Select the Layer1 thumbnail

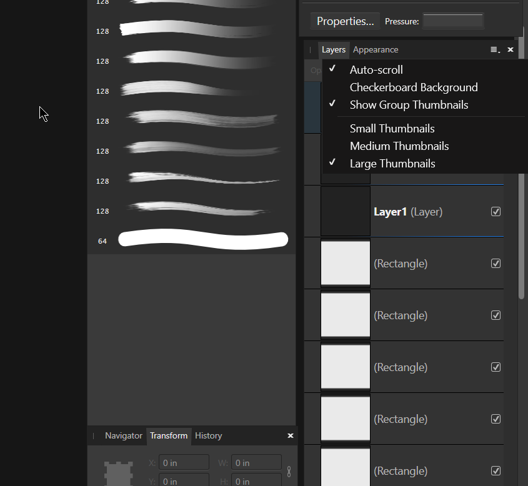[346, 212]
